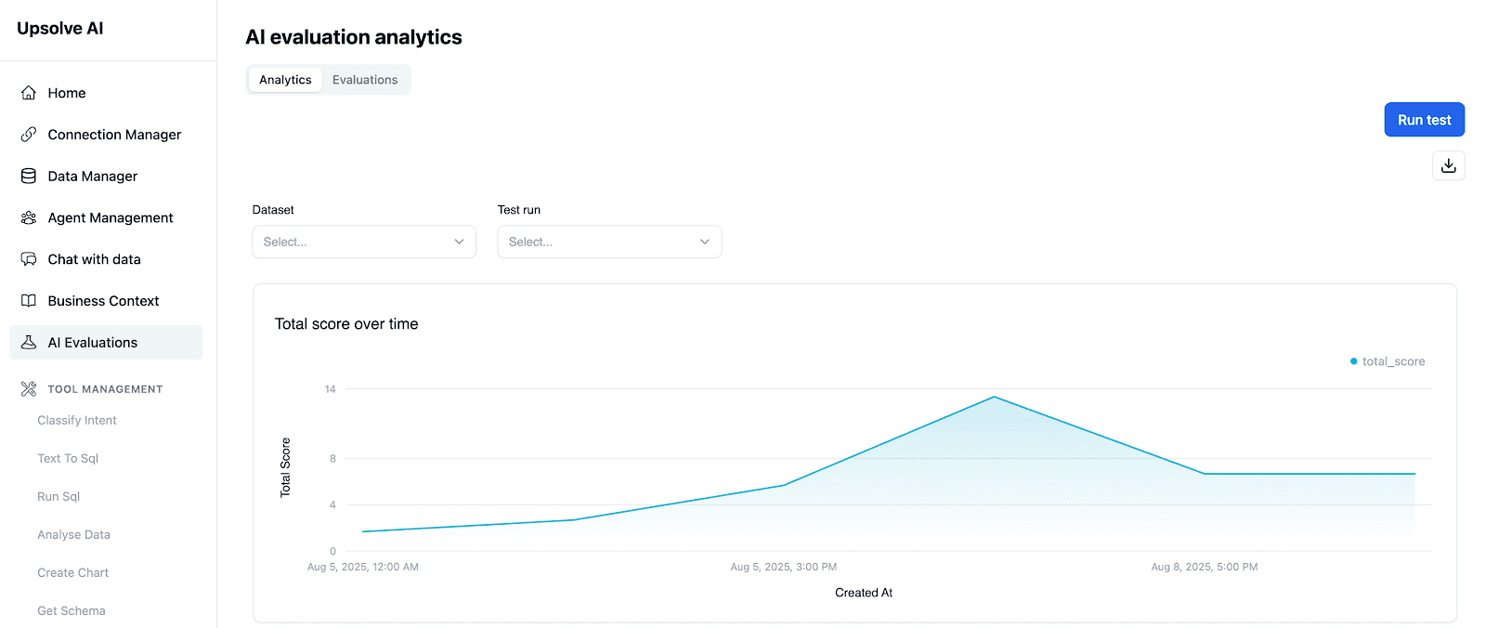
Task: Click the Tool Management wrench icon
Action: (29, 388)
